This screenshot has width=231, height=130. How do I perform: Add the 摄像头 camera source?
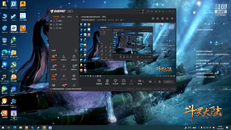pos(107,82)
